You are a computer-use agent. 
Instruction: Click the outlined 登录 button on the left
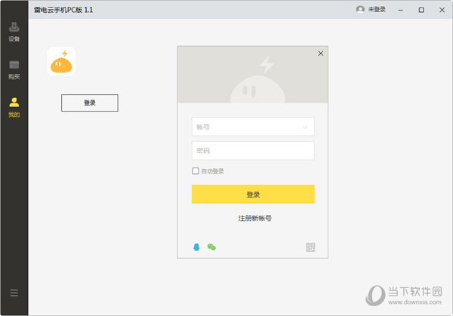pyautogui.click(x=90, y=103)
